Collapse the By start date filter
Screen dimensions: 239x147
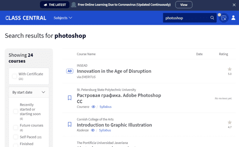coord(29,92)
